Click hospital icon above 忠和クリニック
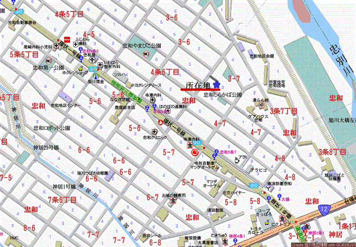Image resolution: width=356 pixels, height=247 pixels. (x=154, y=132)
